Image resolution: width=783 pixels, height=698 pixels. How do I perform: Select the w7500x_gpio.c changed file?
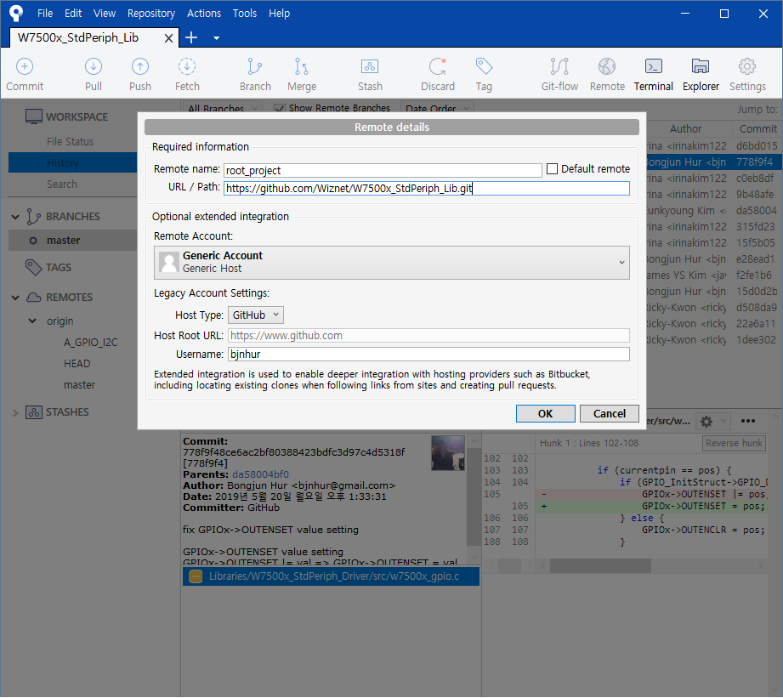[331, 576]
